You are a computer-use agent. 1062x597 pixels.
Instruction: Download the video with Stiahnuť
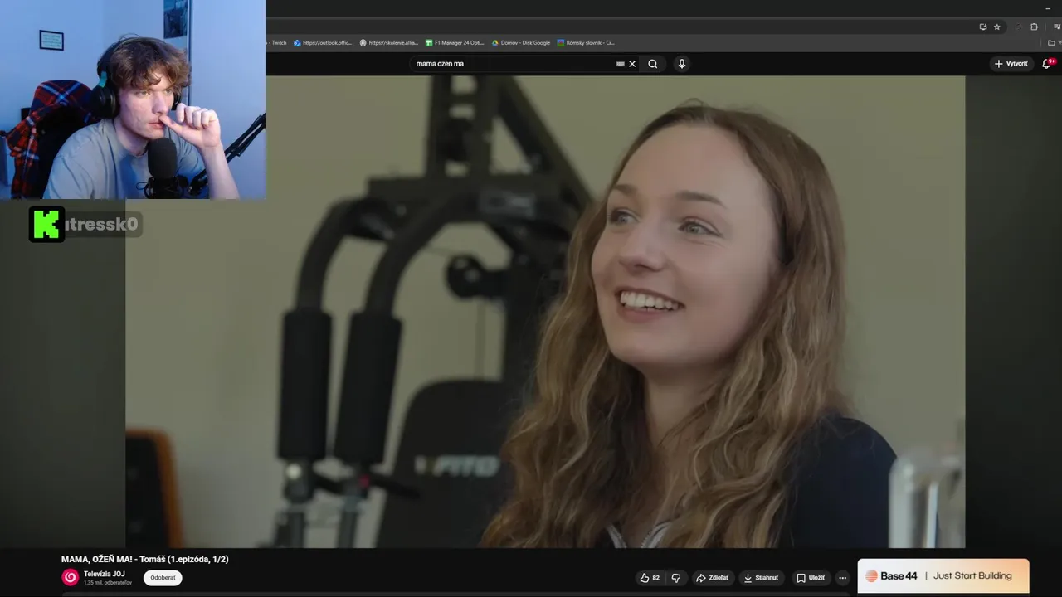(761, 578)
